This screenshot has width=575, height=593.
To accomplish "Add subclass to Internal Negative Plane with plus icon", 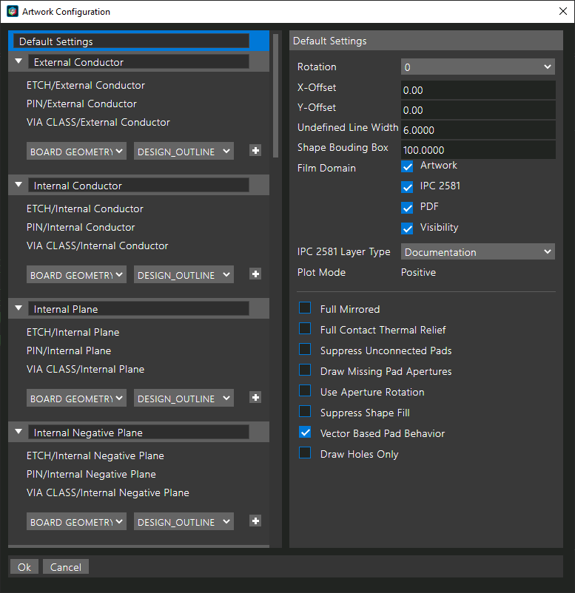I will (x=255, y=521).
